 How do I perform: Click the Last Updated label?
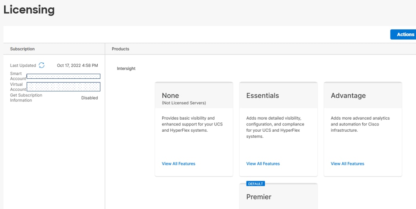[x=23, y=65]
